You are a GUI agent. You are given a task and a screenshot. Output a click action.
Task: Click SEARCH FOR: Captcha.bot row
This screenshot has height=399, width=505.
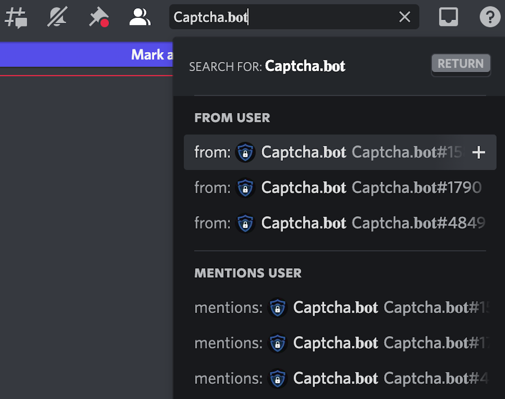pyautogui.click(x=305, y=66)
